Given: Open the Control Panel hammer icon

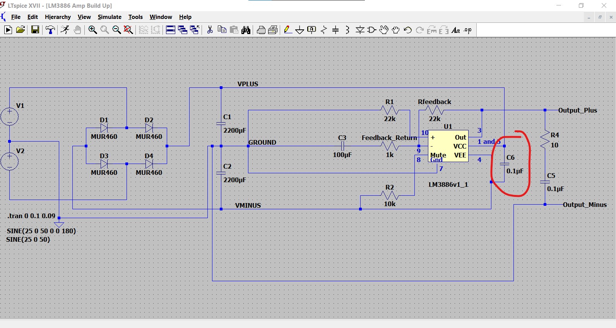Looking at the screenshot, I should [x=50, y=30].
